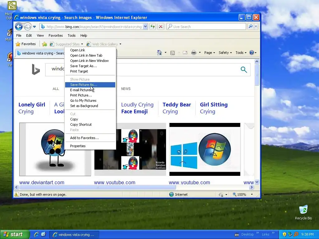Viewport: 319px width, 239px height.
Task: Choose Copy Shortcut in context menu
Action: pos(90,124)
